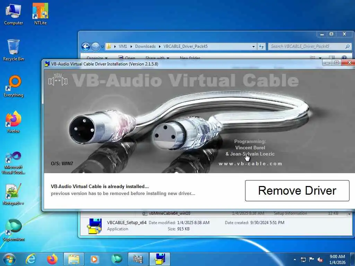The image size is (355, 266).
Task: Click New folder in Explorer toolbar
Action: click(x=190, y=58)
